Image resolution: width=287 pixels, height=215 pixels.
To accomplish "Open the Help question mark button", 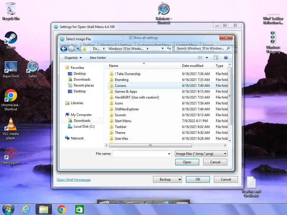I will click(226, 58).
